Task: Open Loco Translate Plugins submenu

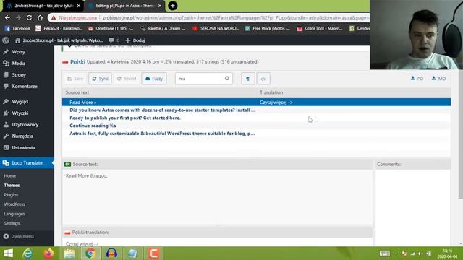Action: (x=11, y=195)
